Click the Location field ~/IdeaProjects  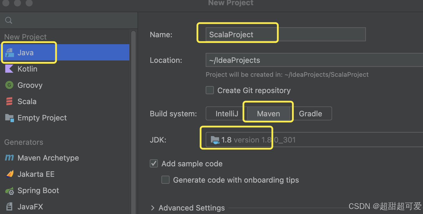(x=314, y=60)
